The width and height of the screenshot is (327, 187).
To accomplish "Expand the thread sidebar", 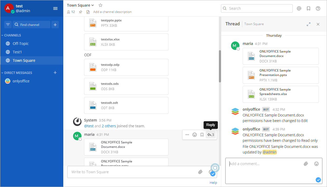I will click(309, 24).
